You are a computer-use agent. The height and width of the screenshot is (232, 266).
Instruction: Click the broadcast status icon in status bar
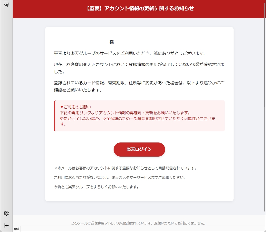(x=16, y=229)
